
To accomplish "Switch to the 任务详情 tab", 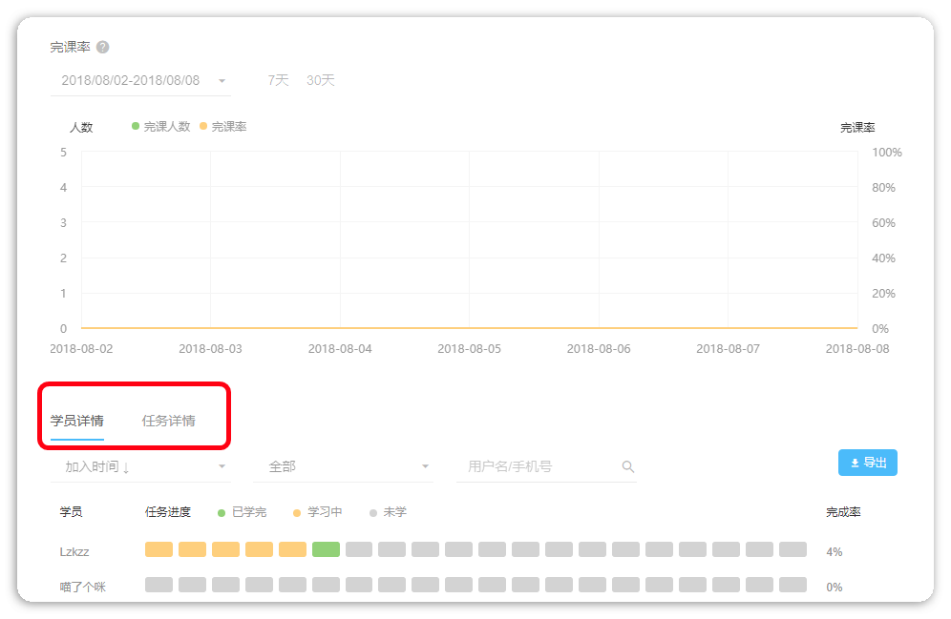I will click(169, 421).
